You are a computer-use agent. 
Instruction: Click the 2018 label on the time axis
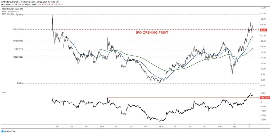coord(102,126)
